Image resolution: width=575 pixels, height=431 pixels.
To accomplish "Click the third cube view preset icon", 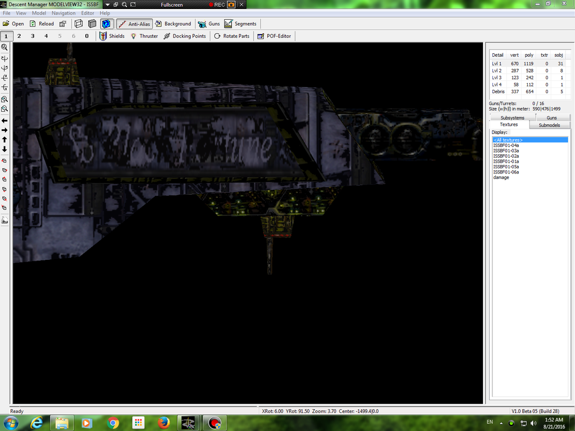I will tap(4, 180).
